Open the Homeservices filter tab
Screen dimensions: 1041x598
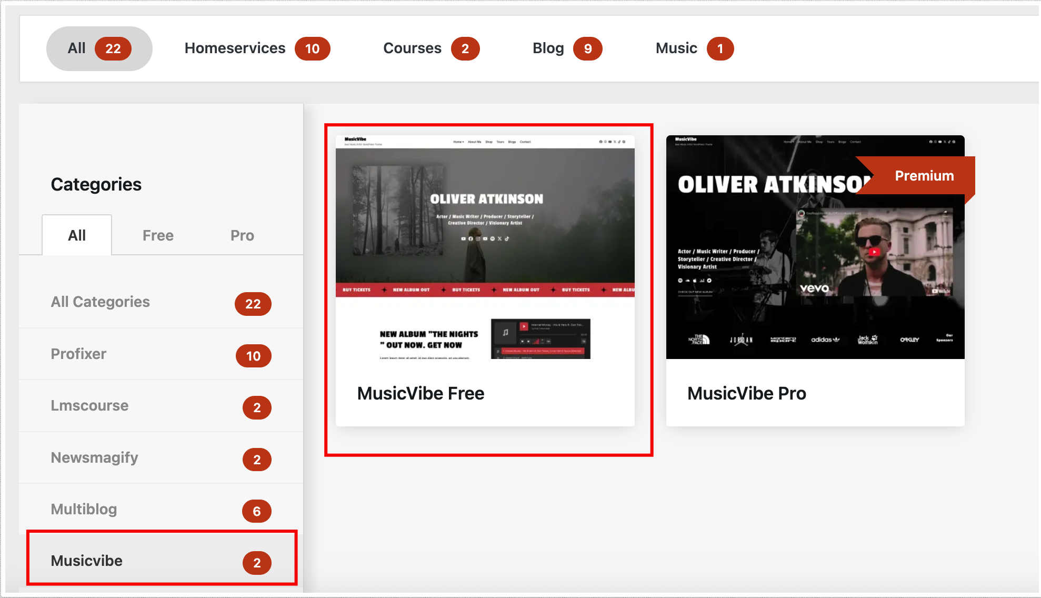[x=257, y=48]
